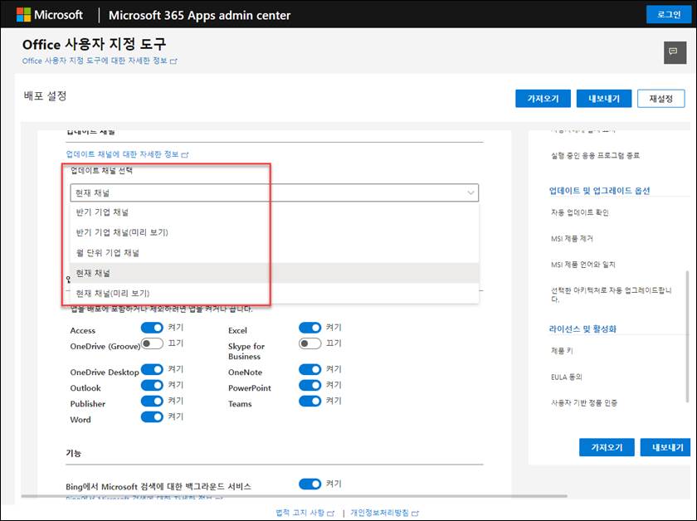
Task: Open 라이선스 및 활성화 section
Action: click(x=582, y=329)
